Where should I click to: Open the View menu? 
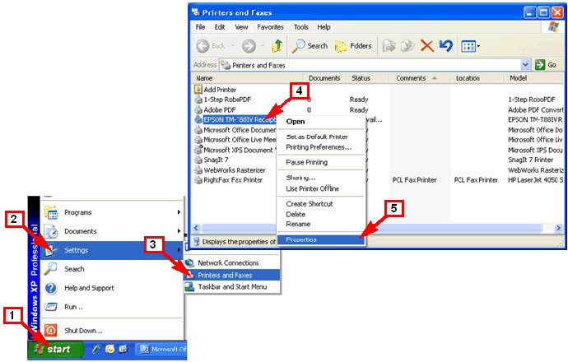(x=241, y=27)
